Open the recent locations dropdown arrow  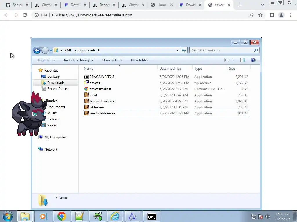pyautogui.click(x=51, y=50)
